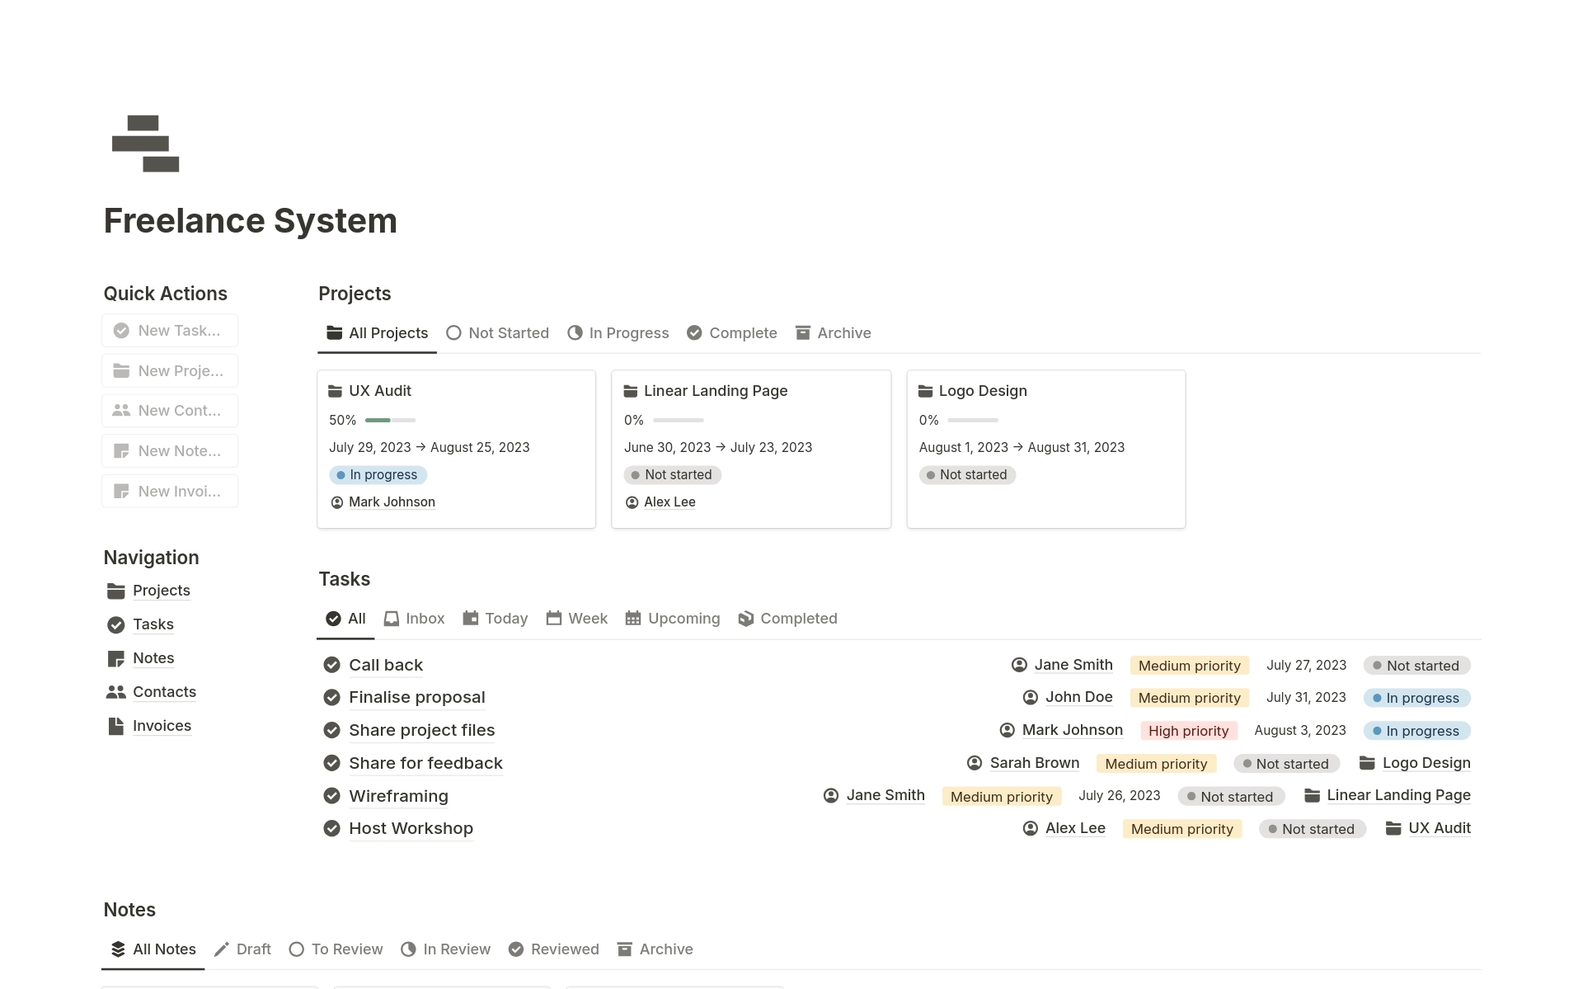1583x989 pixels.
Task: Open status tag on Call back task
Action: coord(1416,666)
